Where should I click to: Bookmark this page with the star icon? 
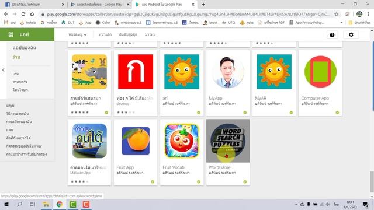pos(337,14)
